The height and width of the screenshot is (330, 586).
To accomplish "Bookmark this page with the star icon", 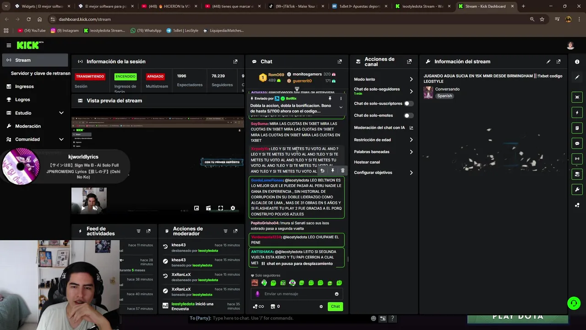I will [542, 19].
